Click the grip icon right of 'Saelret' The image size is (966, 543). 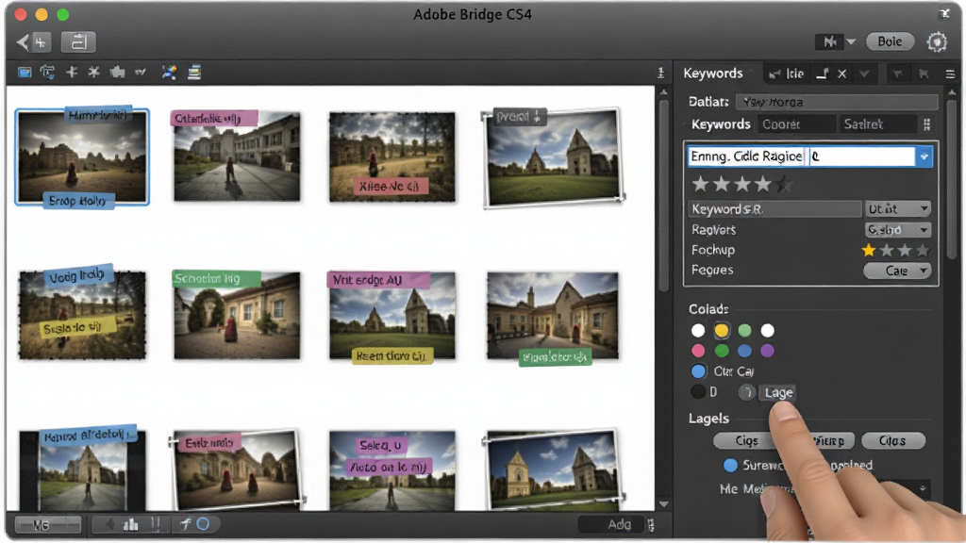pos(926,124)
